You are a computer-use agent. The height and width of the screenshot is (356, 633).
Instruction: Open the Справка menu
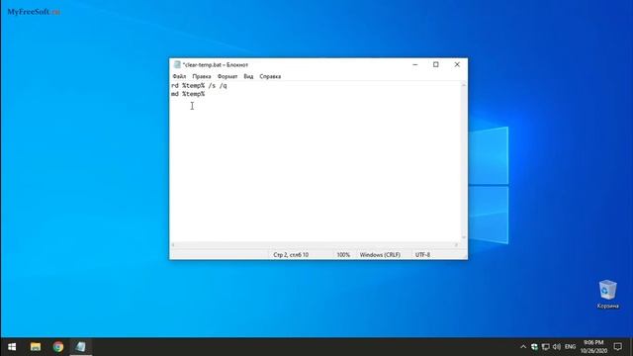(x=270, y=76)
